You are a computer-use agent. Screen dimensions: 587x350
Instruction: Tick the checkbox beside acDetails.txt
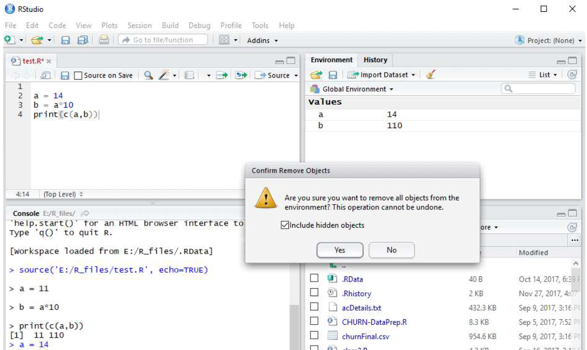pos(314,307)
